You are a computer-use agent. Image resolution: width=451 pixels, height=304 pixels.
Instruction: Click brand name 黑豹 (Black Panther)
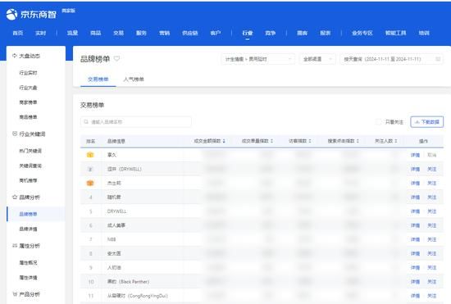pos(128,282)
